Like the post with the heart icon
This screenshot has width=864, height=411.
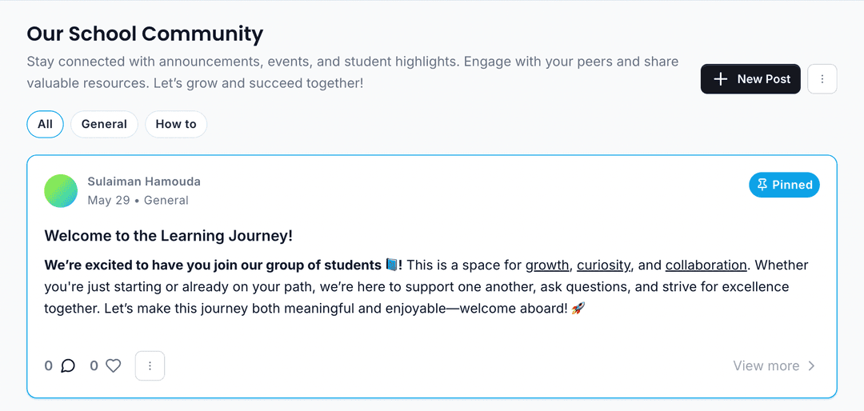point(113,366)
